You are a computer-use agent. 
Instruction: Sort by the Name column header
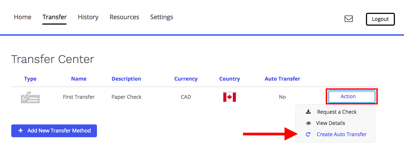79,79
